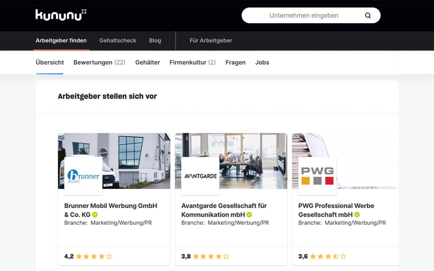This screenshot has width=434, height=271.
Task: Click the Brunner Mobil 'Marketing/Werbung/PR' Branche text
Action: (x=121, y=223)
